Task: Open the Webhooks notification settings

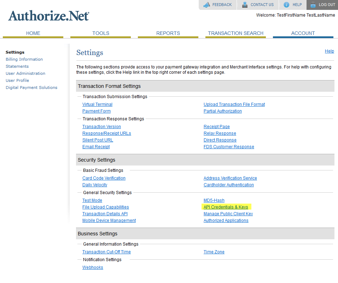Action: [93, 267]
